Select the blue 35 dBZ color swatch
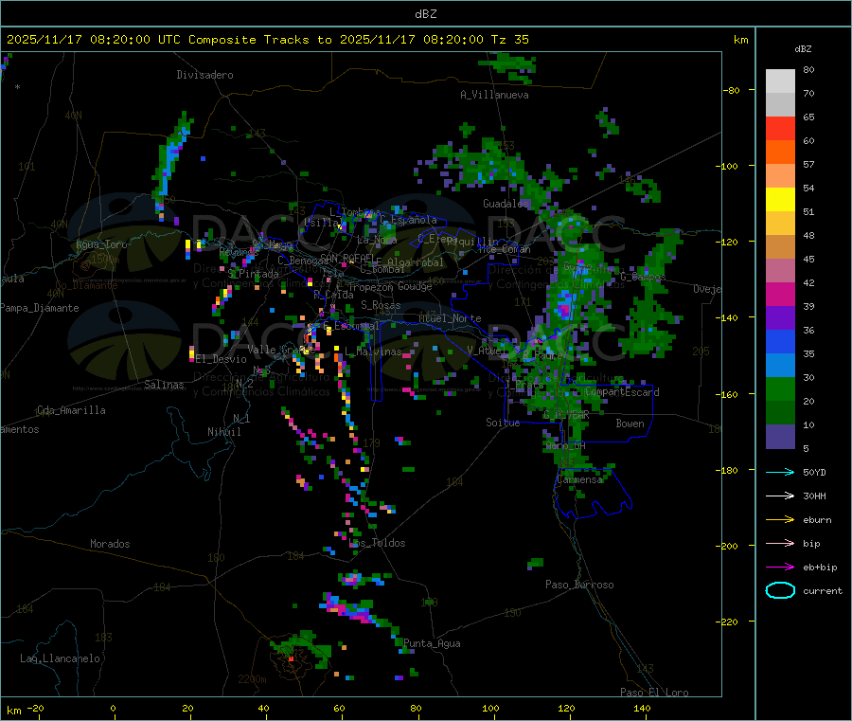 coord(780,341)
